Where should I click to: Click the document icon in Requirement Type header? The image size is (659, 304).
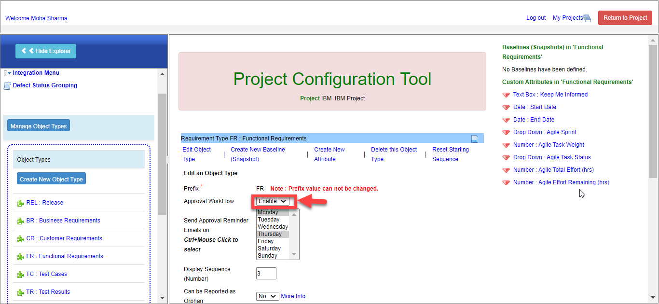point(475,139)
